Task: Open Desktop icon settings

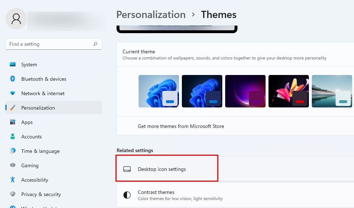Action: pos(162,169)
